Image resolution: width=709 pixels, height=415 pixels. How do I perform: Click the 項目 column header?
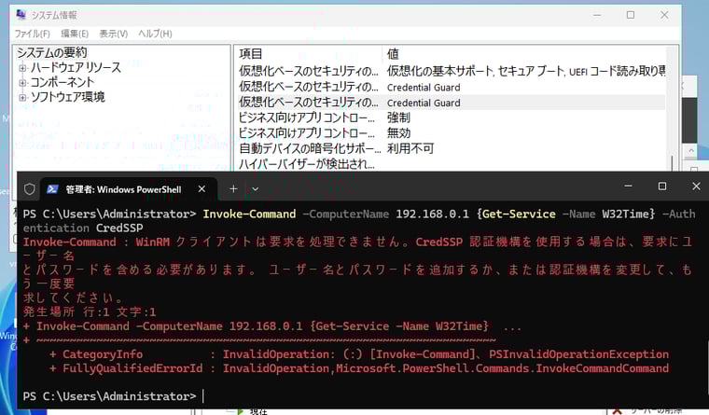click(x=309, y=54)
